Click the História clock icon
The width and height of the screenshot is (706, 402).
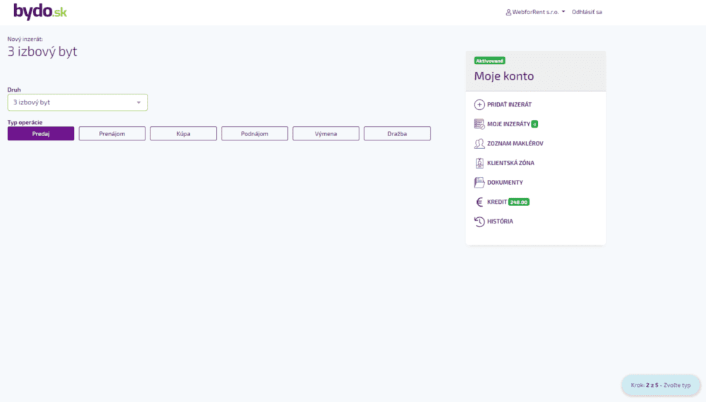[479, 221]
